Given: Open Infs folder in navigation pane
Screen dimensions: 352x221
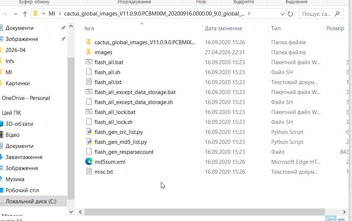Looking at the screenshot, I should [x=10, y=61].
